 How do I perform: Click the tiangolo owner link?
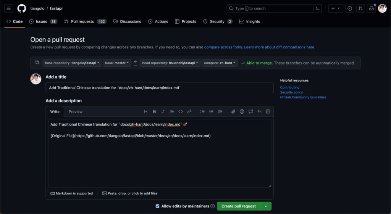click(x=37, y=8)
